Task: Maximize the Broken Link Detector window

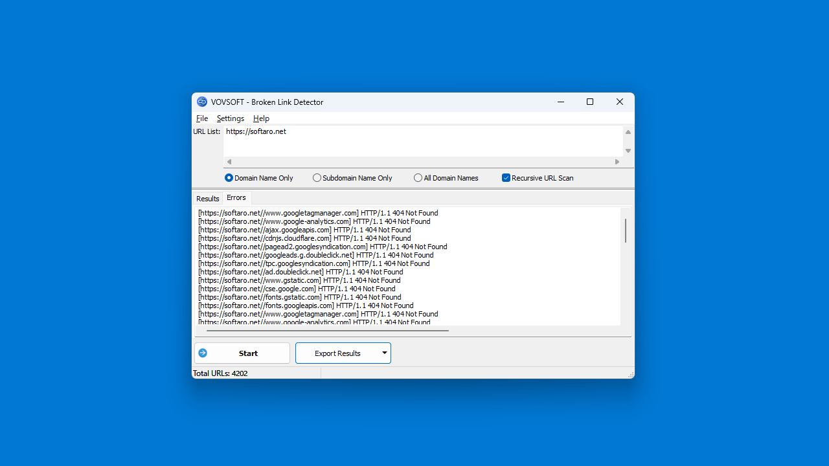Action: tap(590, 102)
